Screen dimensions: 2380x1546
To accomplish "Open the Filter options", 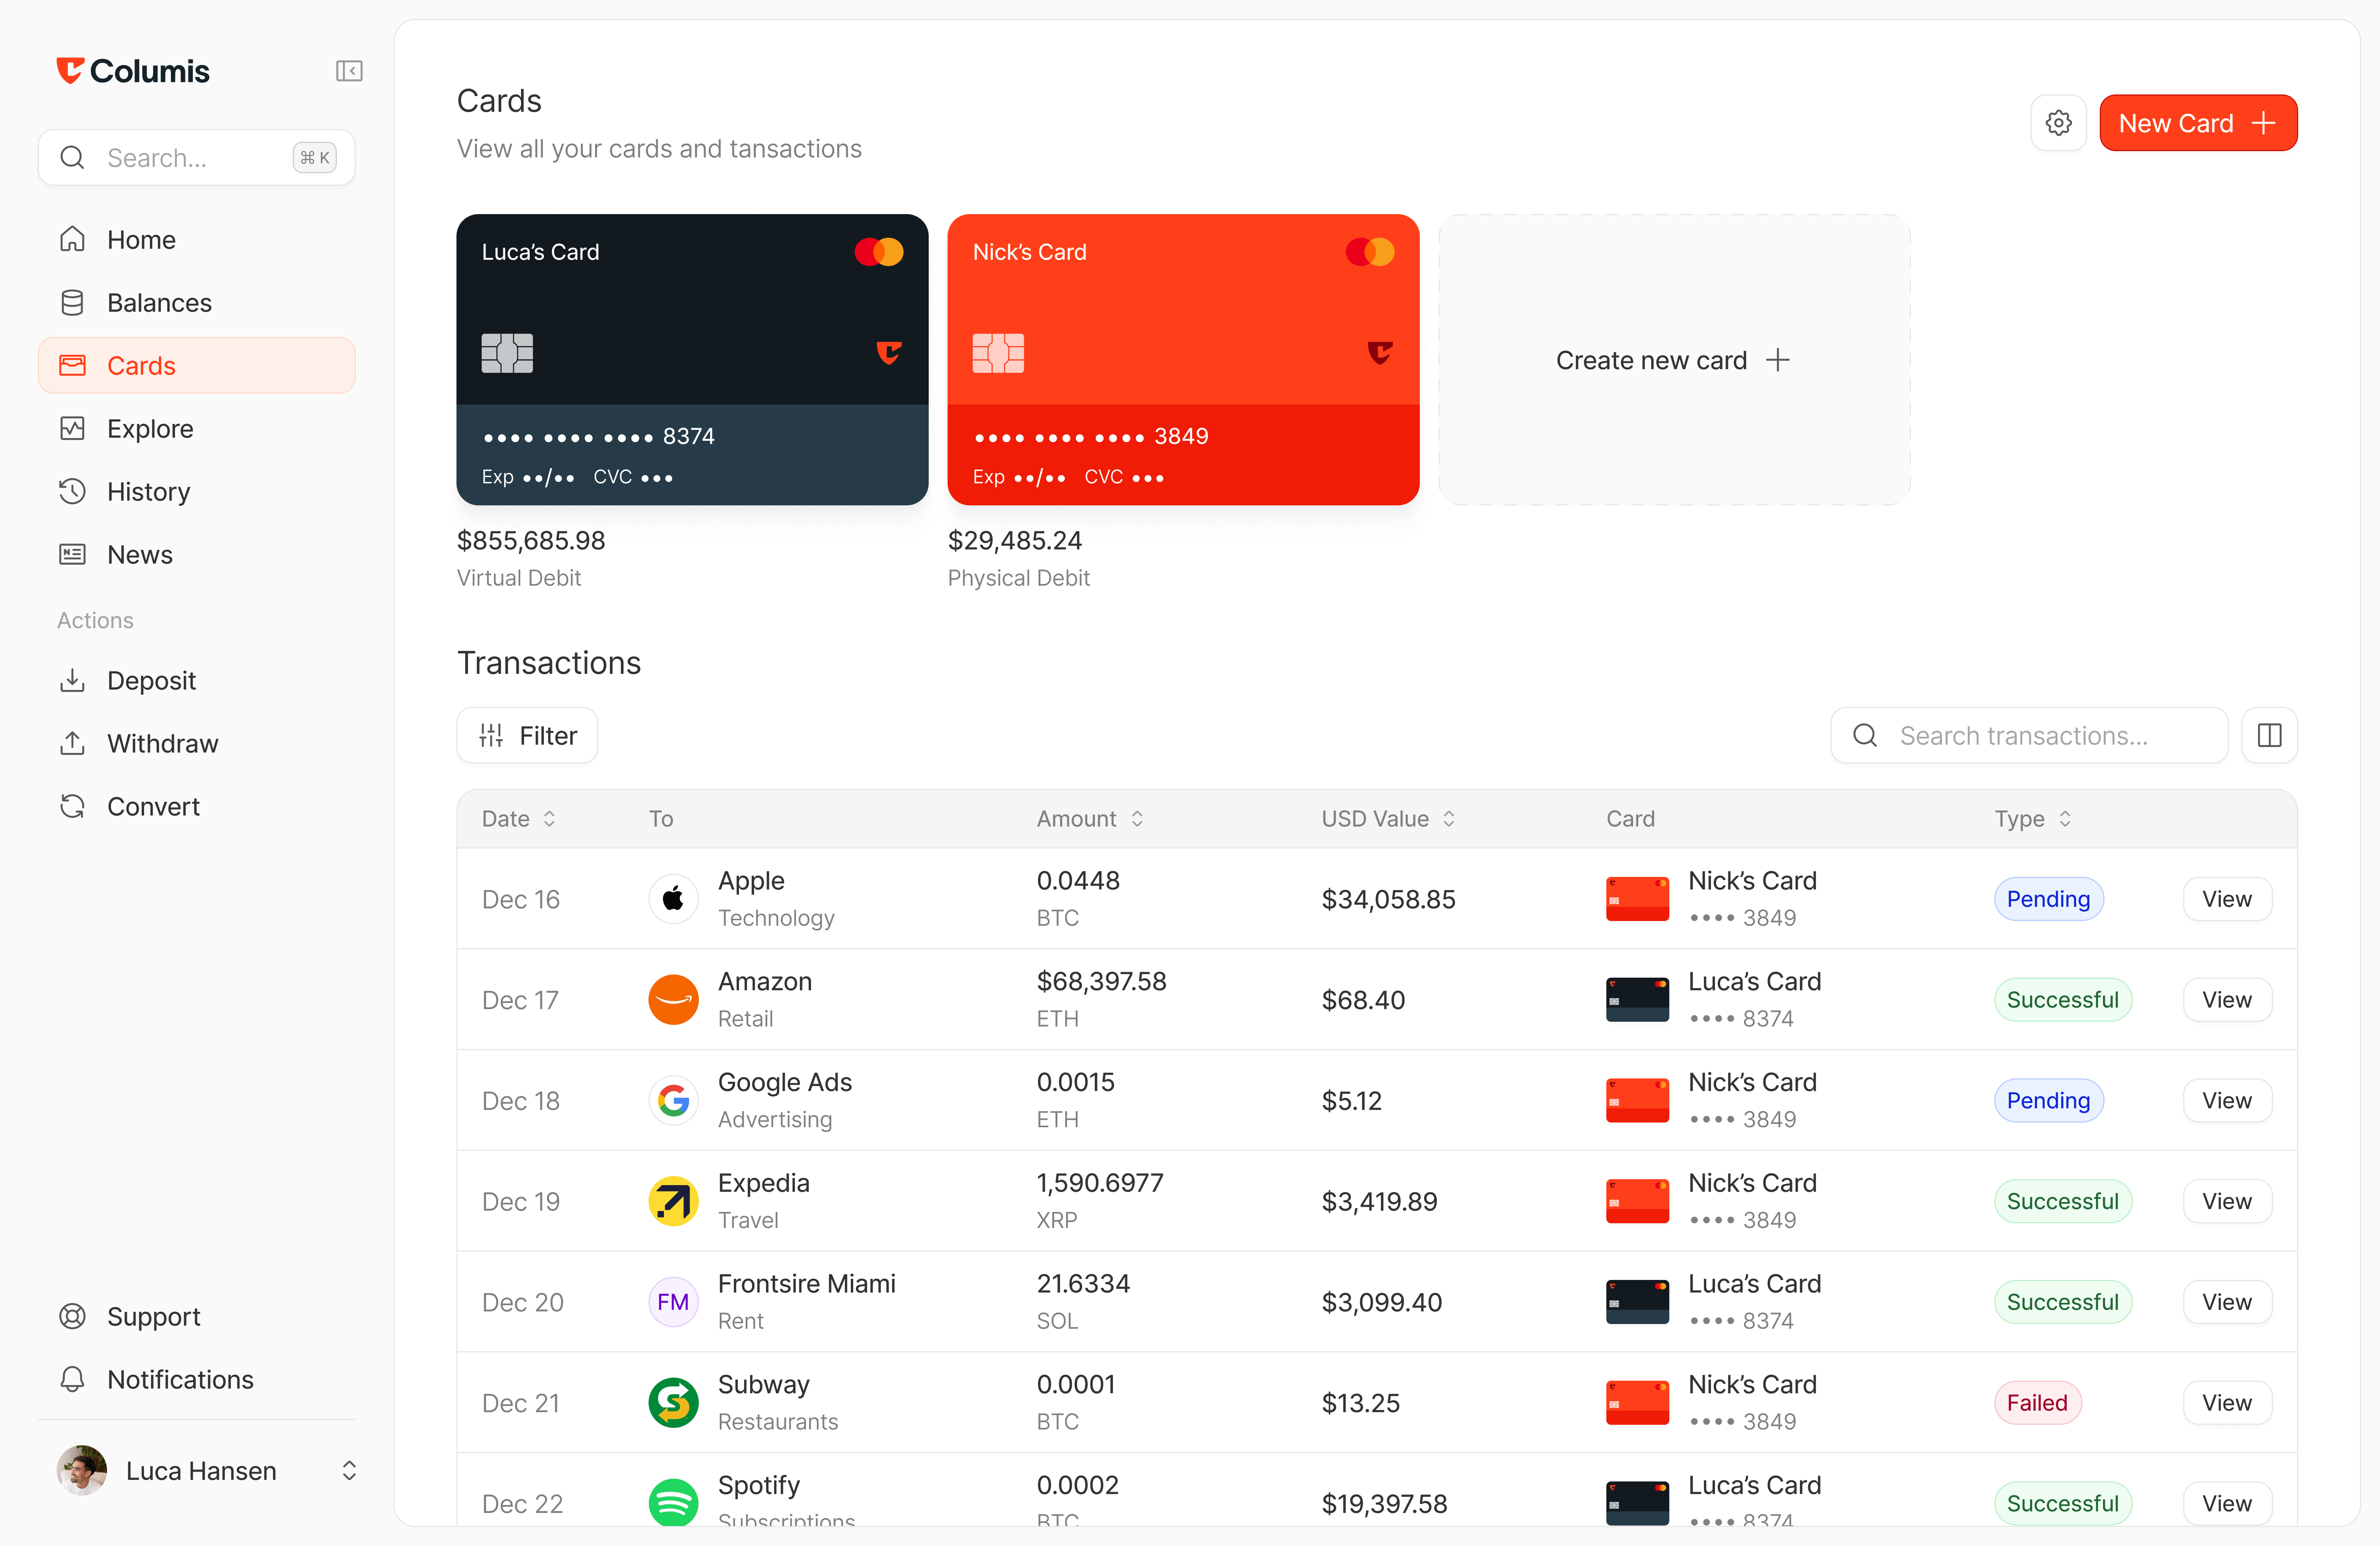I will [527, 736].
